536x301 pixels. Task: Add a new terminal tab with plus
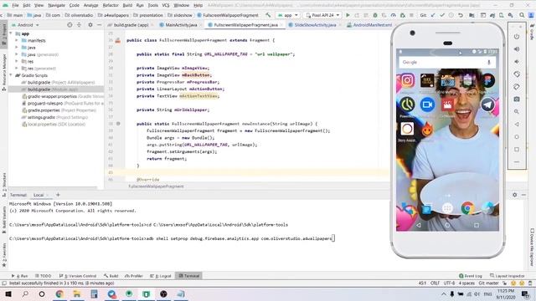[58, 195]
